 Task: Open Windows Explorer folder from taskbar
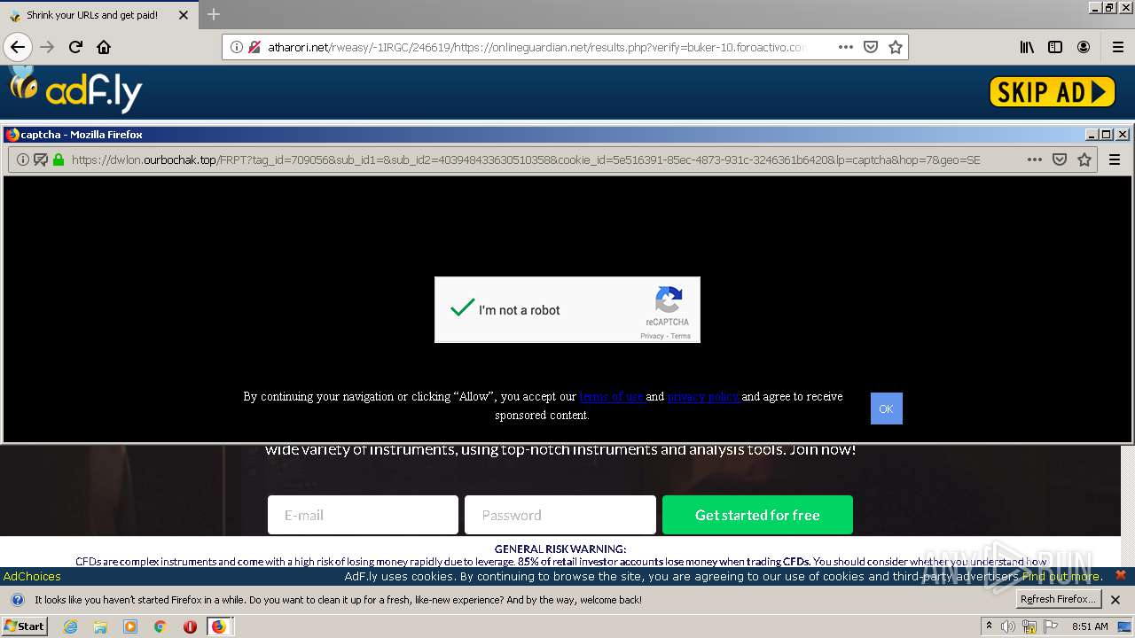tap(100, 626)
